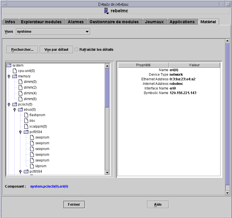232x218 pixels.
Task: Click the dimm(4) file icon
Action: [20, 93]
